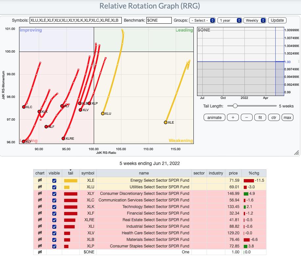
Task: Open the chart icon for XLRE row
Action: pos(40,220)
